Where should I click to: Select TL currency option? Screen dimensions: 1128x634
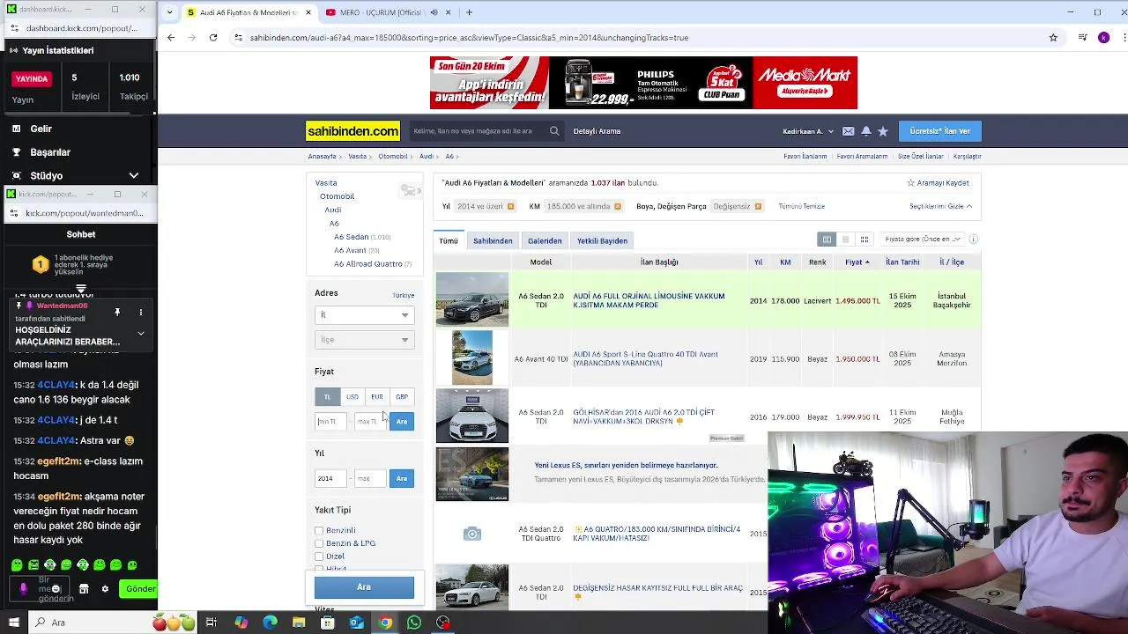(x=327, y=397)
